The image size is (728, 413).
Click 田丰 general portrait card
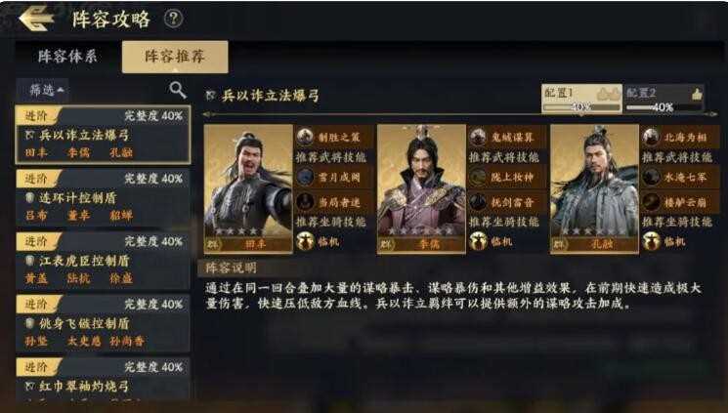pyautogui.click(x=248, y=188)
